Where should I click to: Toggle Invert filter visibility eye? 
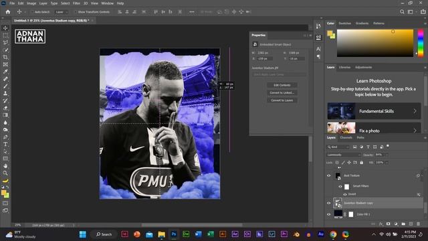pyautogui.click(x=345, y=194)
